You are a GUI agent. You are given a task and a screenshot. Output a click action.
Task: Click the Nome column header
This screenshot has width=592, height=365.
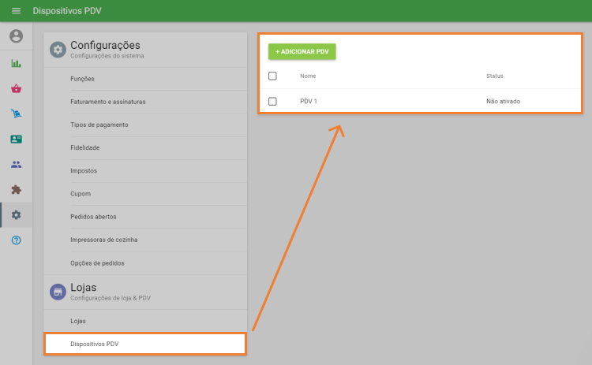pos(308,76)
